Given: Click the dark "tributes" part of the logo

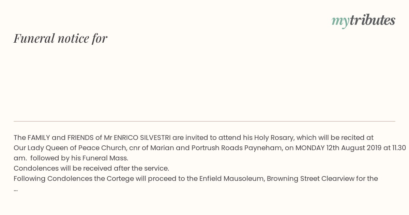Looking at the screenshot, I should (x=373, y=20).
